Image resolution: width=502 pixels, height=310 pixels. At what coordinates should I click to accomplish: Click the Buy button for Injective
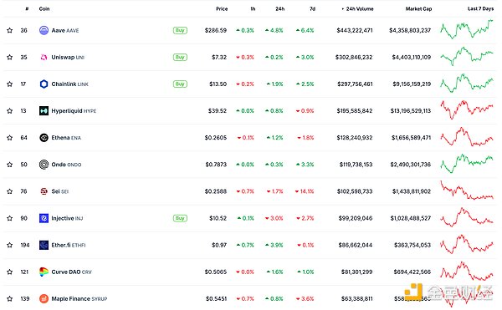[180, 218]
